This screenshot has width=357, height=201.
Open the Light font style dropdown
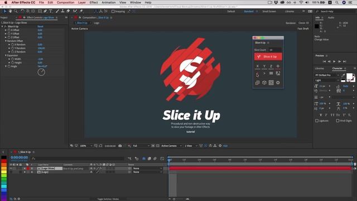pos(327,80)
